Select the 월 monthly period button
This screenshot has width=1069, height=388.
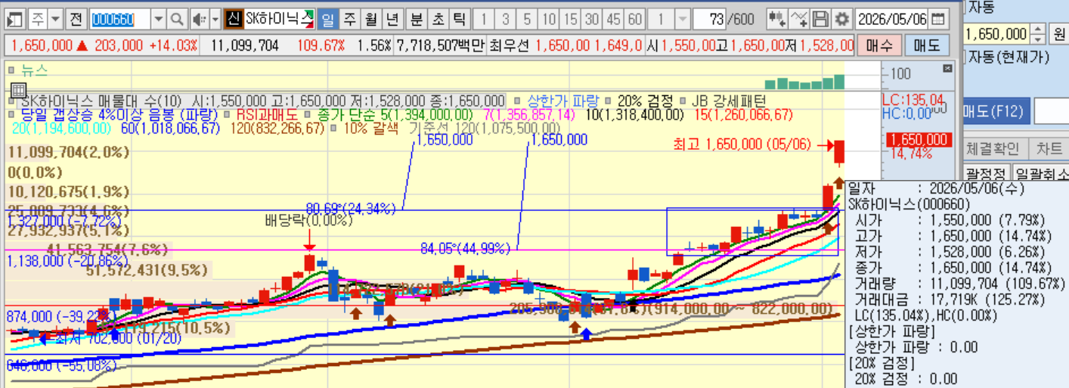[370, 19]
